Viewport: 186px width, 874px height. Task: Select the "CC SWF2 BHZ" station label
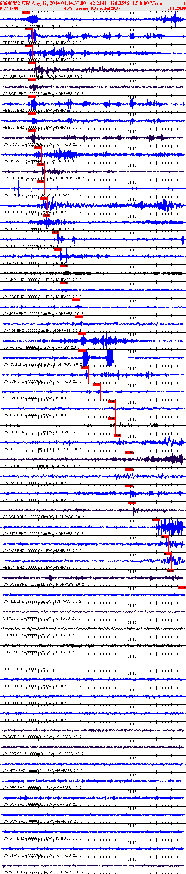point(14,94)
